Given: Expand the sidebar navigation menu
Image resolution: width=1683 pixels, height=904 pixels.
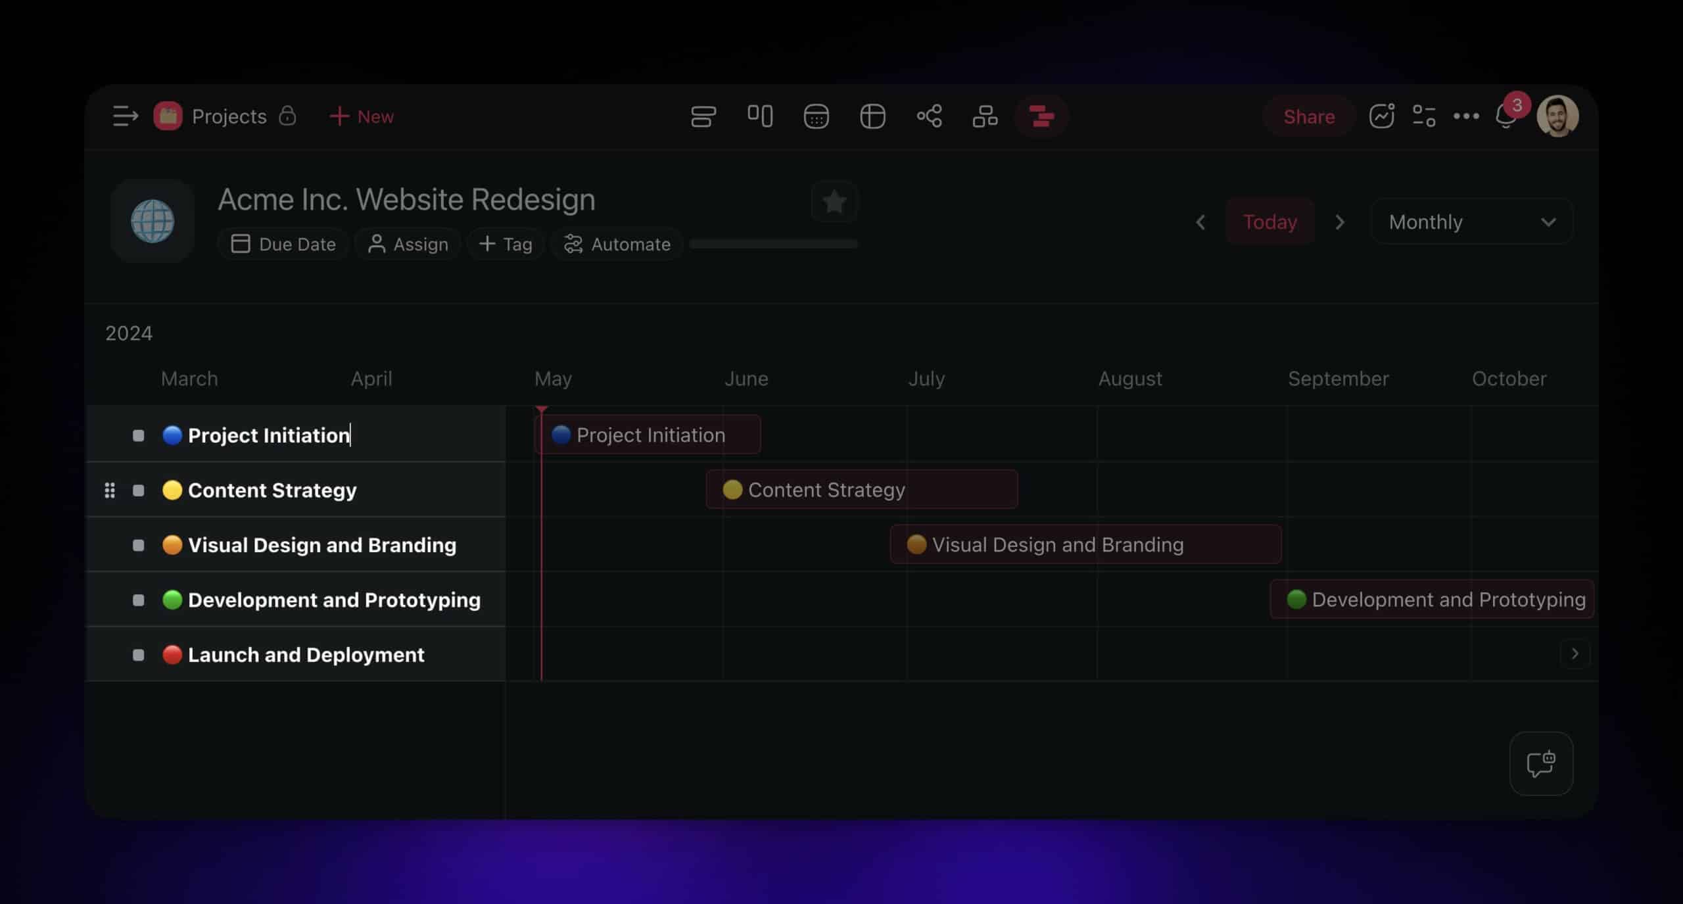Looking at the screenshot, I should (x=125, y=116).
